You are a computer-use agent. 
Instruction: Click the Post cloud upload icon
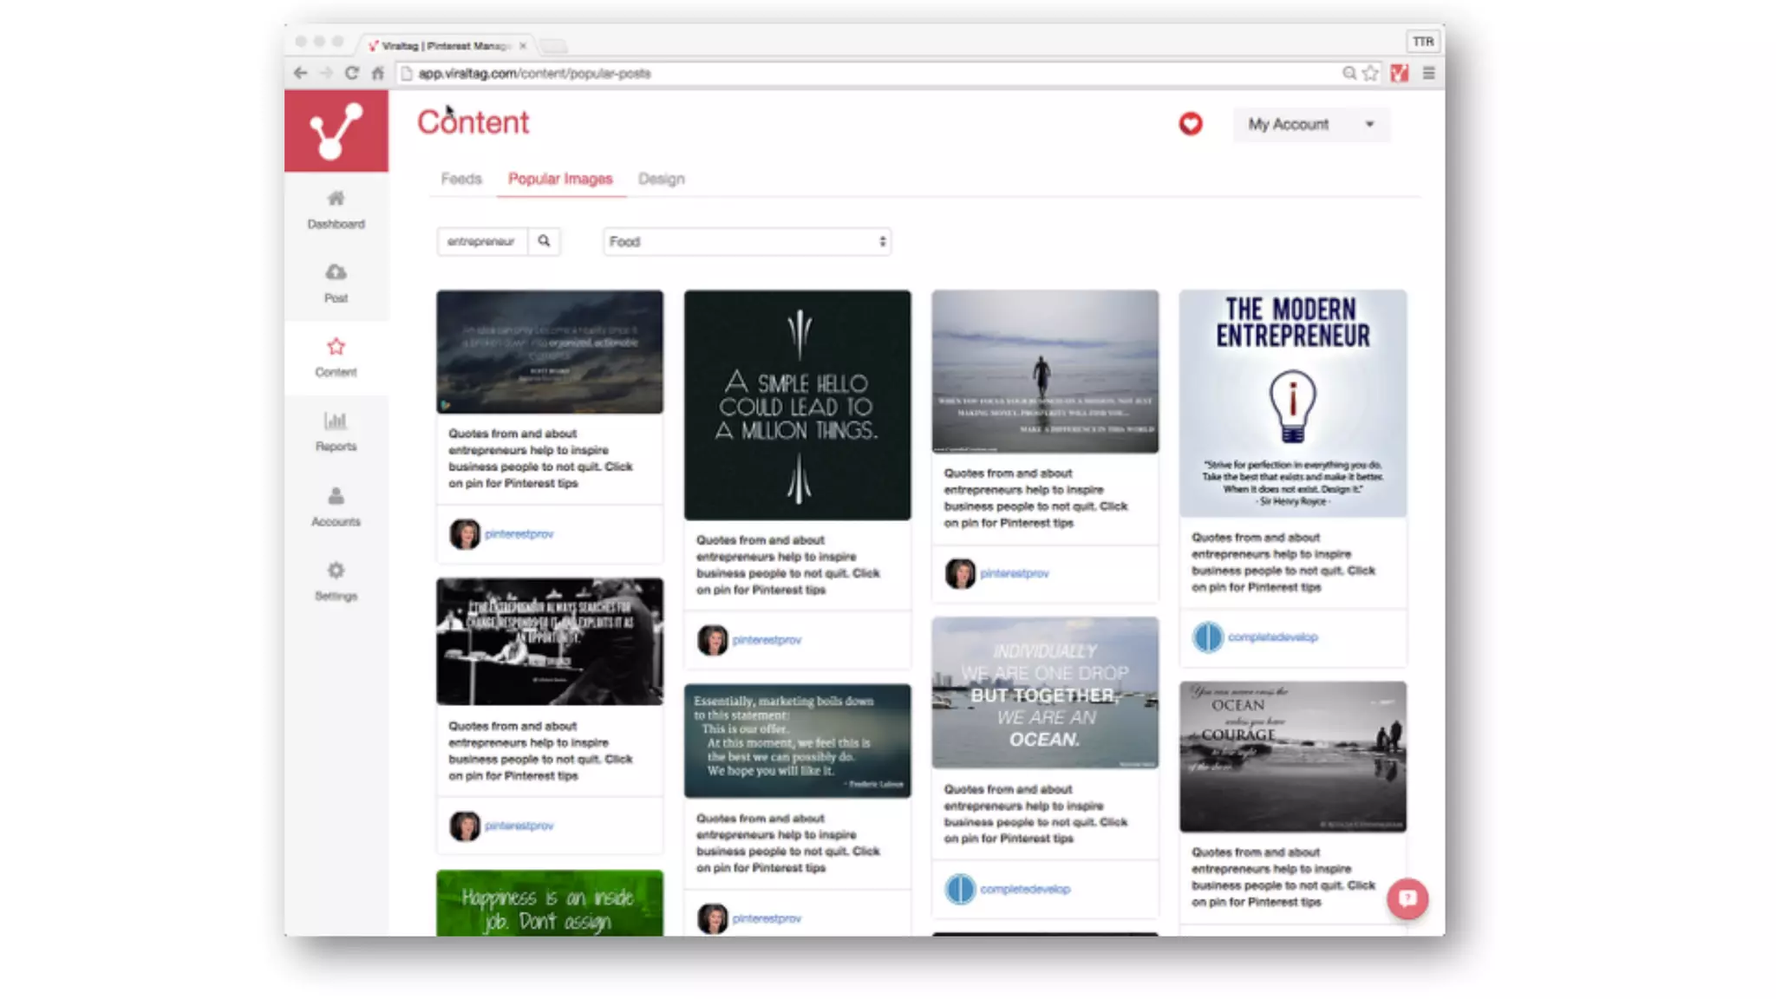[x=336, y=273]
